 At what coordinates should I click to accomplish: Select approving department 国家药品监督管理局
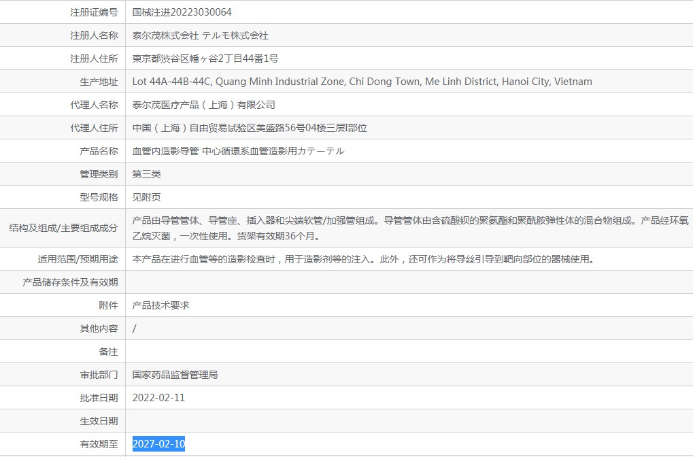(x=175, y=375)
